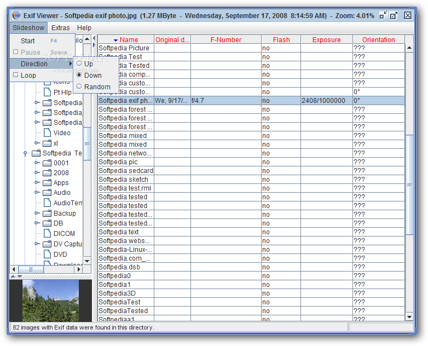Click preview pane divider up arrow

click(x=13, y=276)
